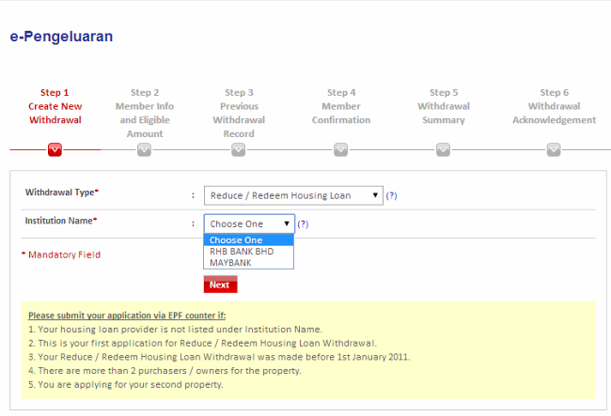Select Step 2 Member Info and Eligible Amount
This screenshot has width=611, height=416.
click(145, 113)
